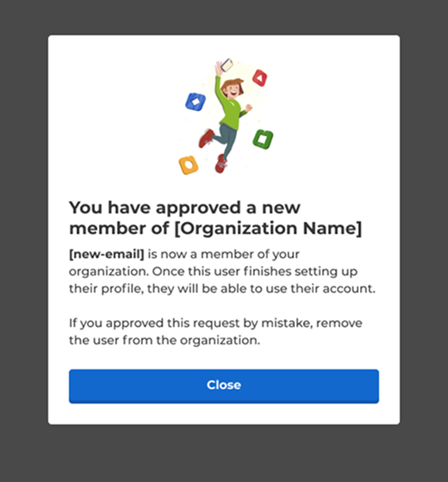This screenshot has height=482, width=448.
Task: Click the heading 'You have approved a new'
Action: [x=184, y=207]
